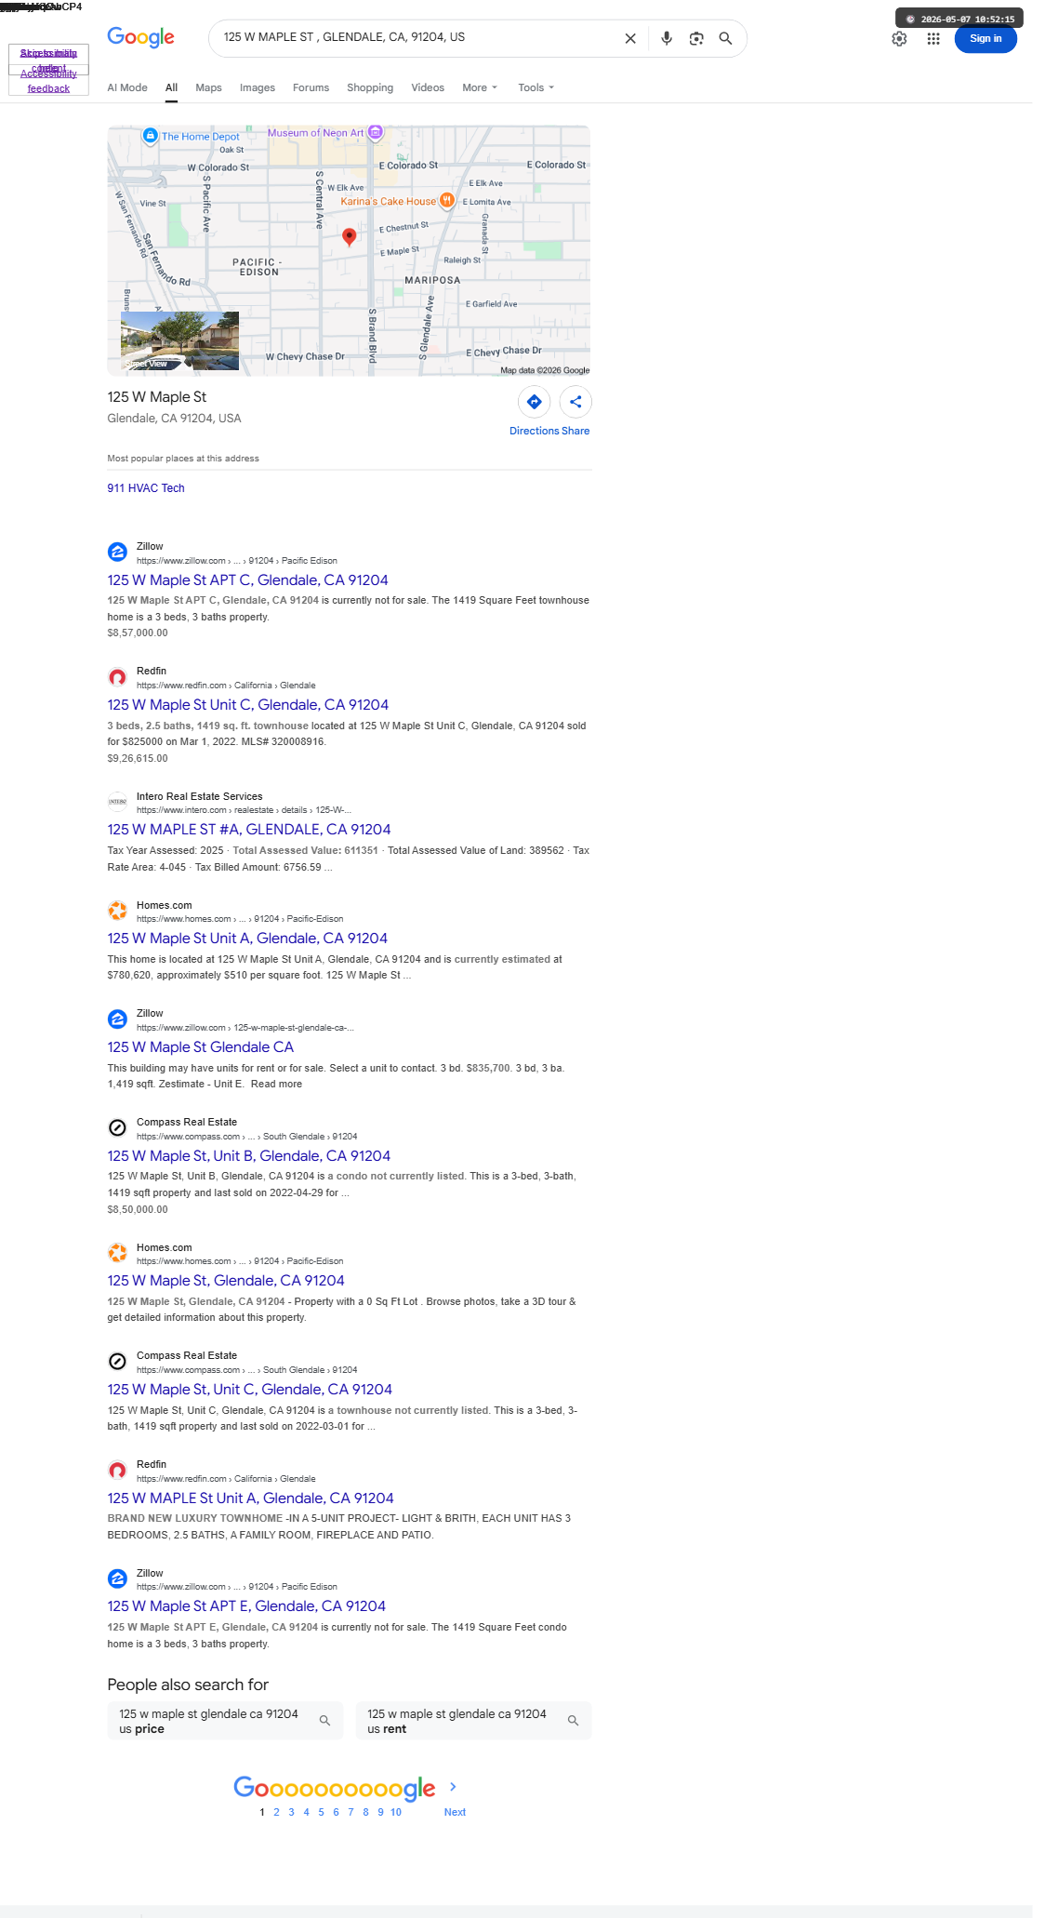
Task: Select the All results tab
Action: coord(171,87)
